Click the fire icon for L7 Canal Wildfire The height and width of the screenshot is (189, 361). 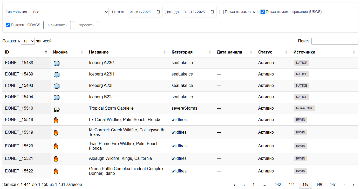[x=56, y=120]
